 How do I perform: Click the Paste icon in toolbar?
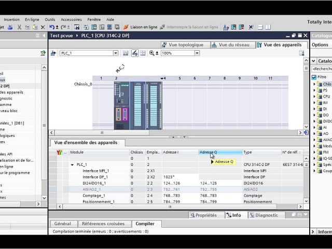pos(35,27)
